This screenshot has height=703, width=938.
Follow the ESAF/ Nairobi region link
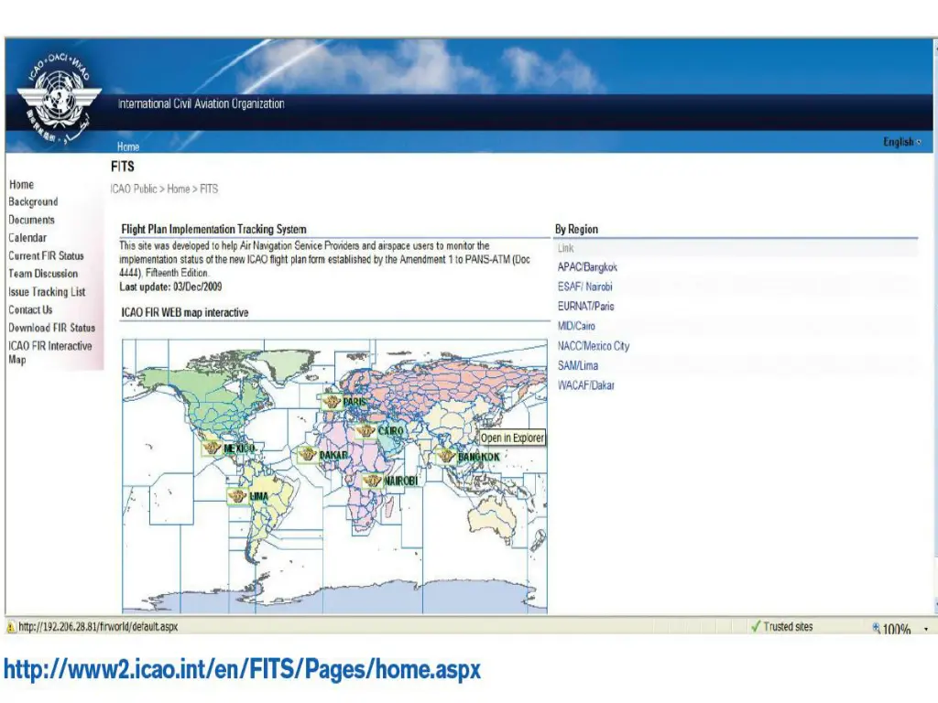click(585, 287)
